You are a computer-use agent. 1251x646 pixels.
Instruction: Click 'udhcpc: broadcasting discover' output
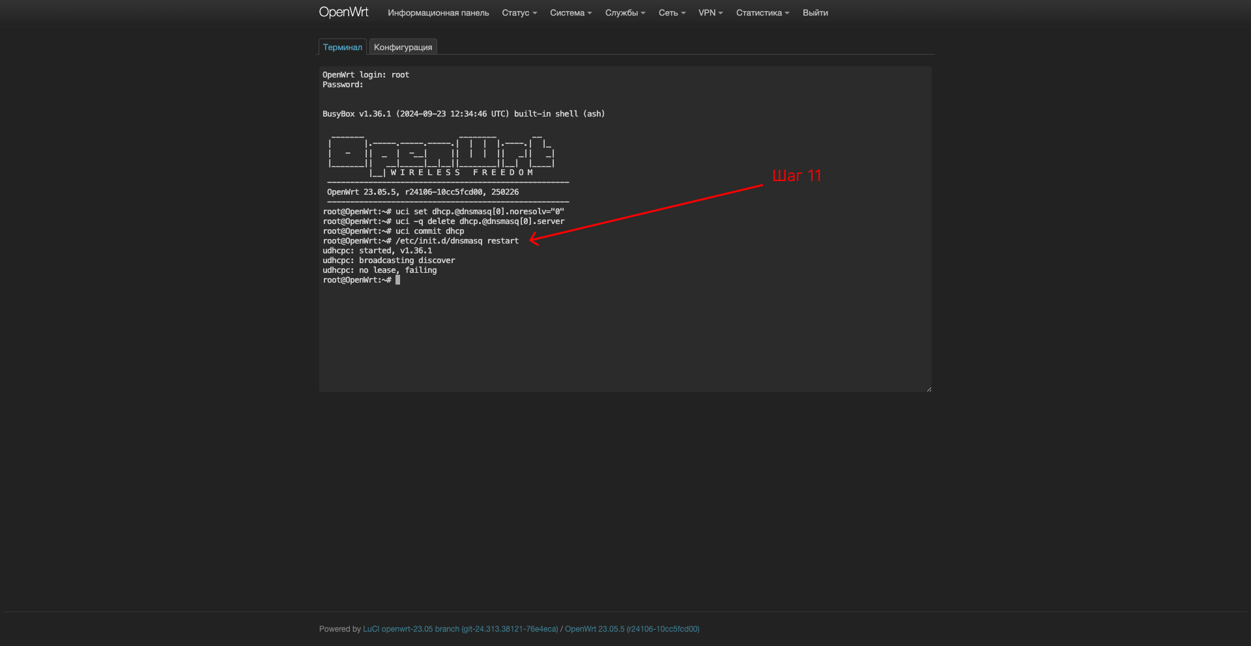(389, 260)
